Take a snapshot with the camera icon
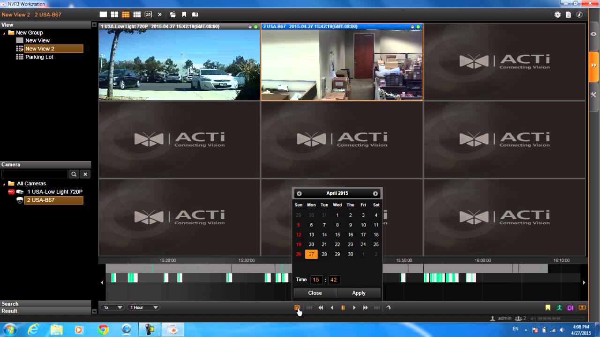The image size is (600, 337). [195, 15]
